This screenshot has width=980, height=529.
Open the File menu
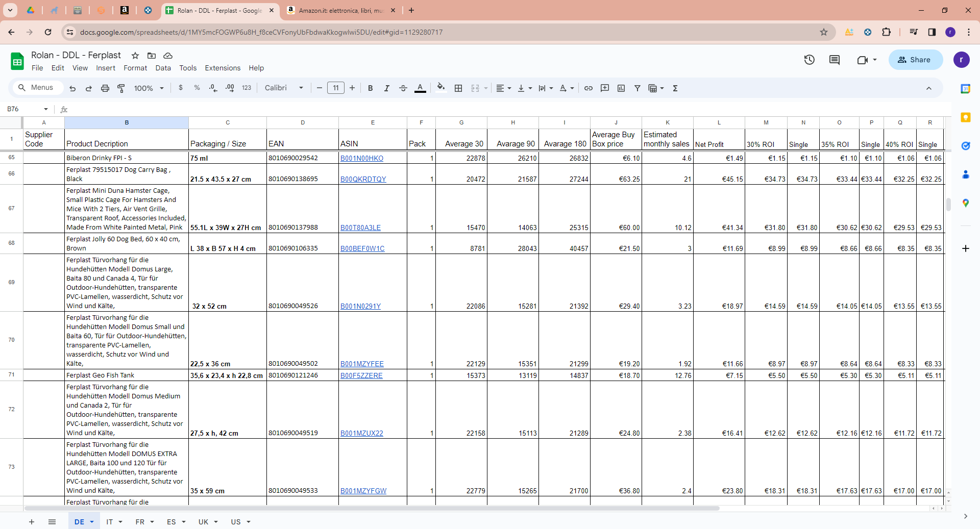point(37,68)
